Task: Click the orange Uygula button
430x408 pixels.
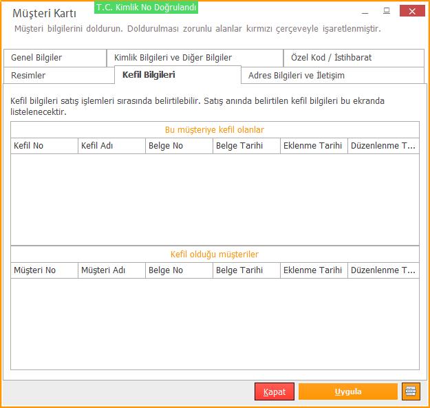Action: (347, 391)
